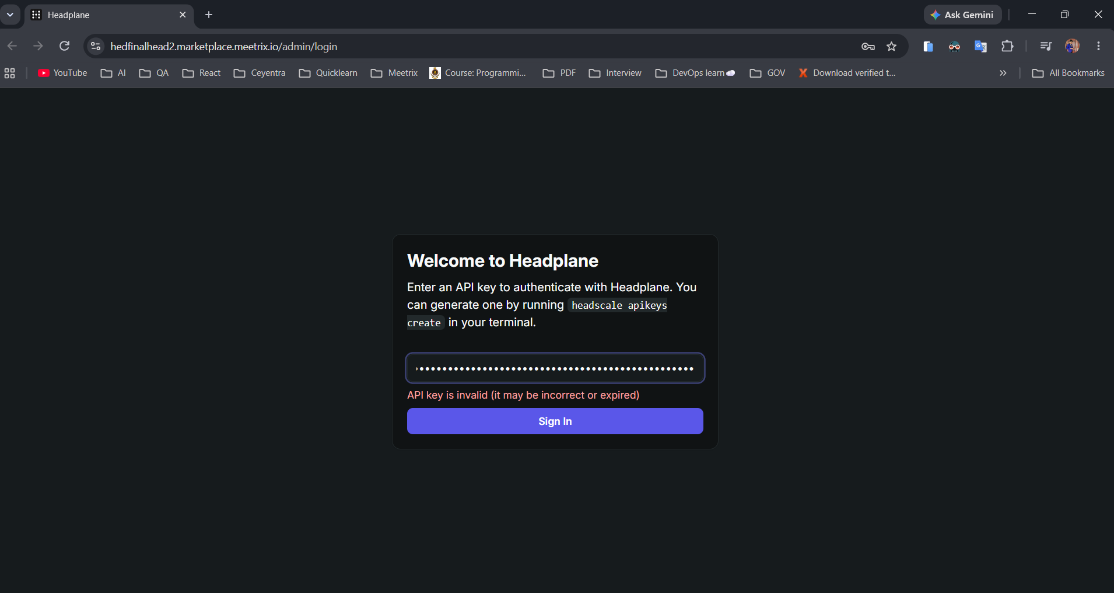
Task: Reload the Headplane page
Action: tap(65, 46)
